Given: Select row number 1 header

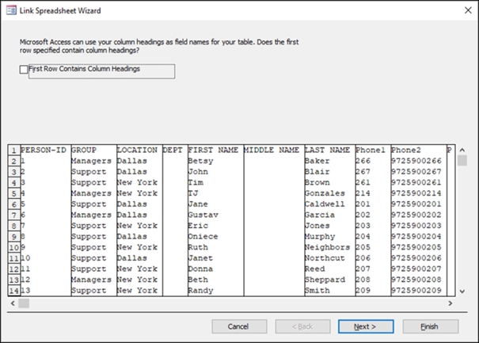Looking at the screenshot, I should pyautogui.click(x=14, y=150).
